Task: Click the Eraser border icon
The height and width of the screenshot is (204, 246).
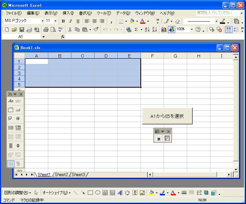Action: coord(178,21)
